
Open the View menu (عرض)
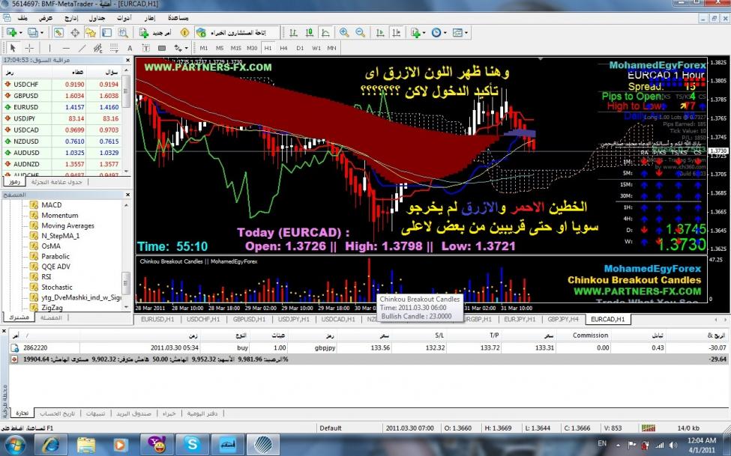point(46,18)
